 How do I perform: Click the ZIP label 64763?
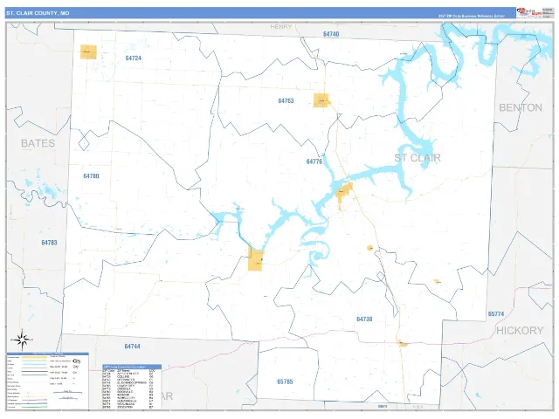[286, 101]
